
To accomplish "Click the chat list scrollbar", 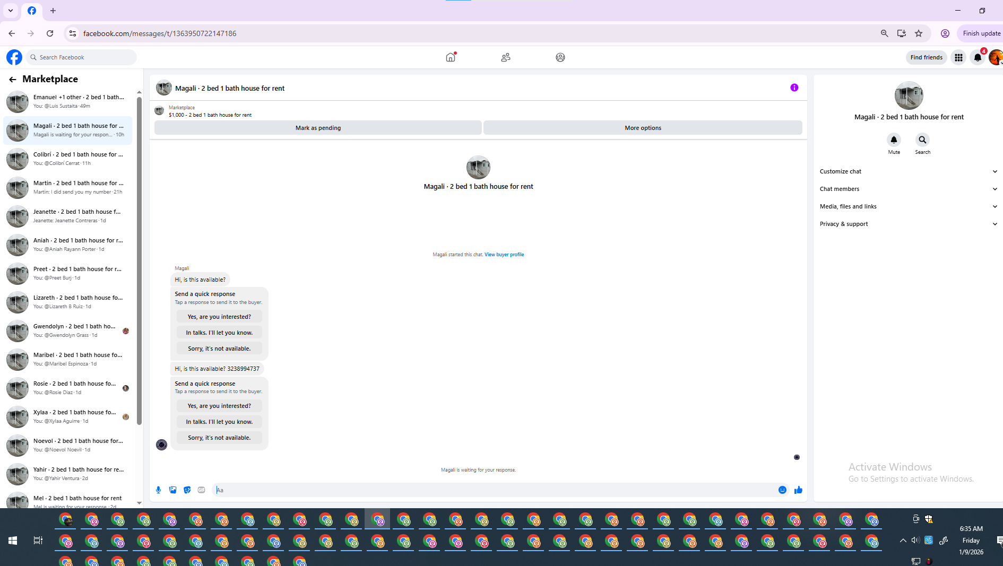I will coord(139,260).
